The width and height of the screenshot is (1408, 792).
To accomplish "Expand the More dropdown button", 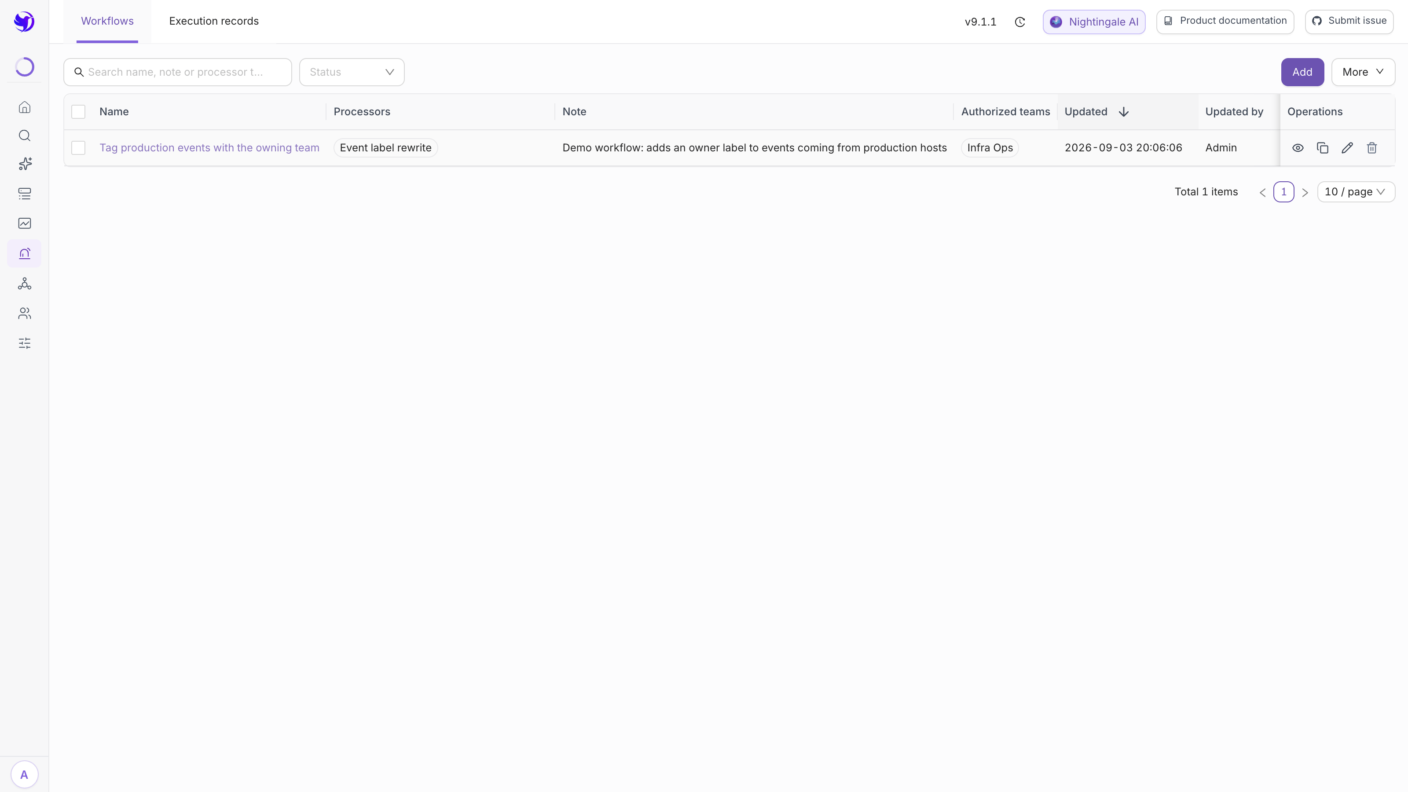I will 1363,72.
